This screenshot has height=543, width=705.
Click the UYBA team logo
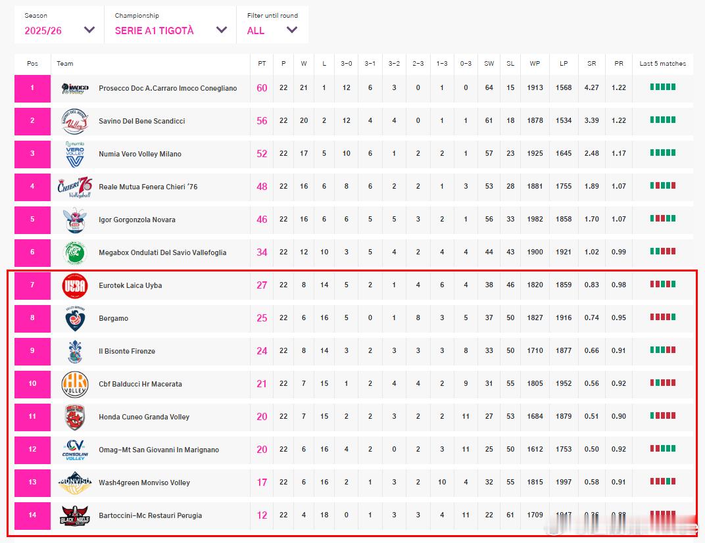(74, 285)
